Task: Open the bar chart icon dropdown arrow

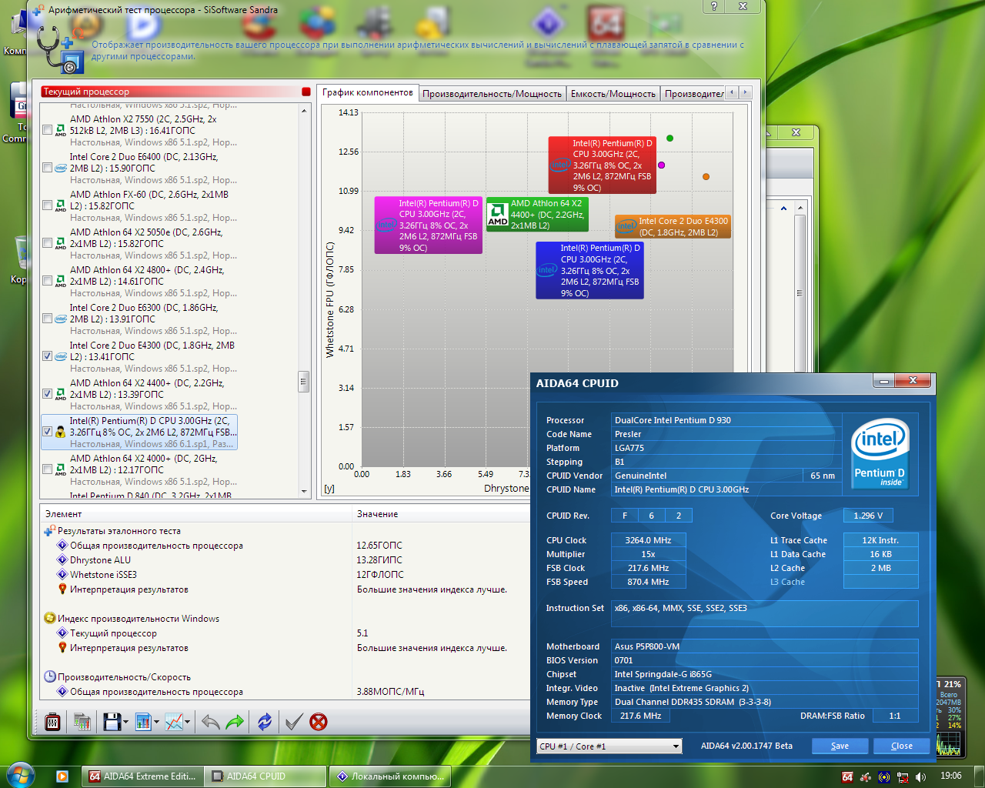Action: click(x=156, y=722)
